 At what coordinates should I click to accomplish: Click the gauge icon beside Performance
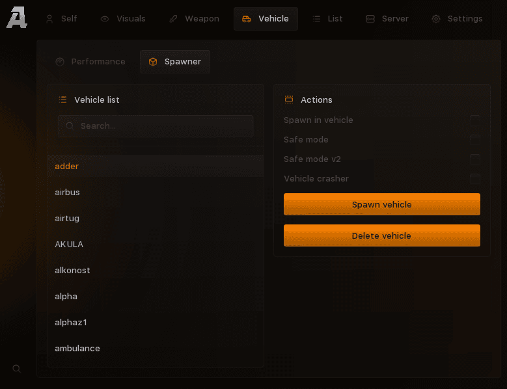[60, 62]
